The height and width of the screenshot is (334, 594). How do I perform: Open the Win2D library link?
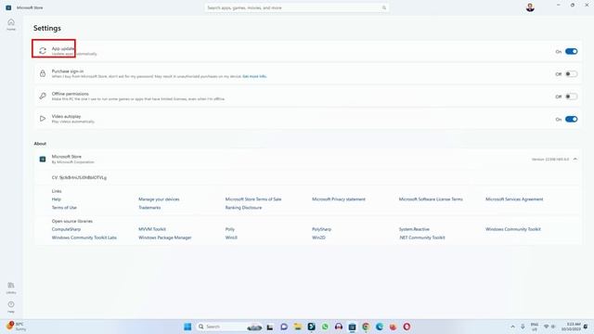coord(318,238)
